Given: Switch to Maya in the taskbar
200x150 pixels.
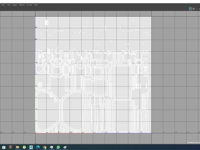Looking at the screenshot, I should pos(31,147).
